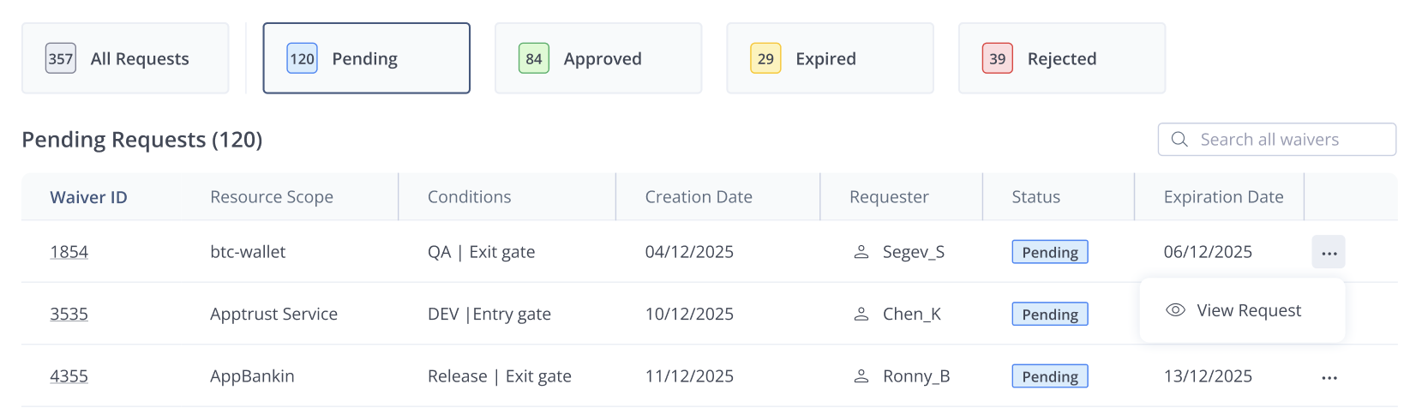The image size is (1416, 408).
Task: Click the search magnifier icon
Action: click(1179, 140)
